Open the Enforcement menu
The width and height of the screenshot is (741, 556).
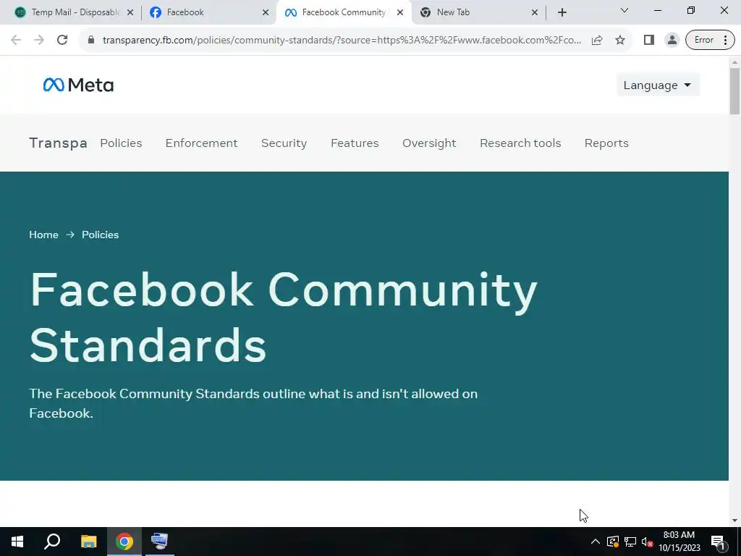[201, 143]
